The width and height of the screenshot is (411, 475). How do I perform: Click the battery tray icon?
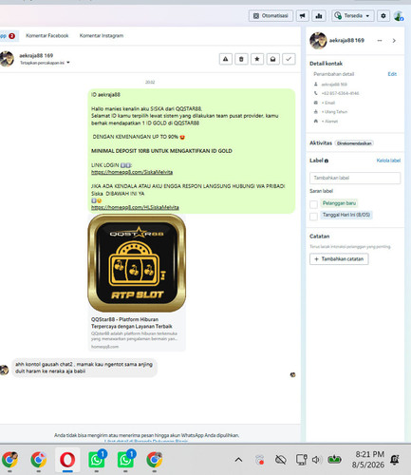334,459
